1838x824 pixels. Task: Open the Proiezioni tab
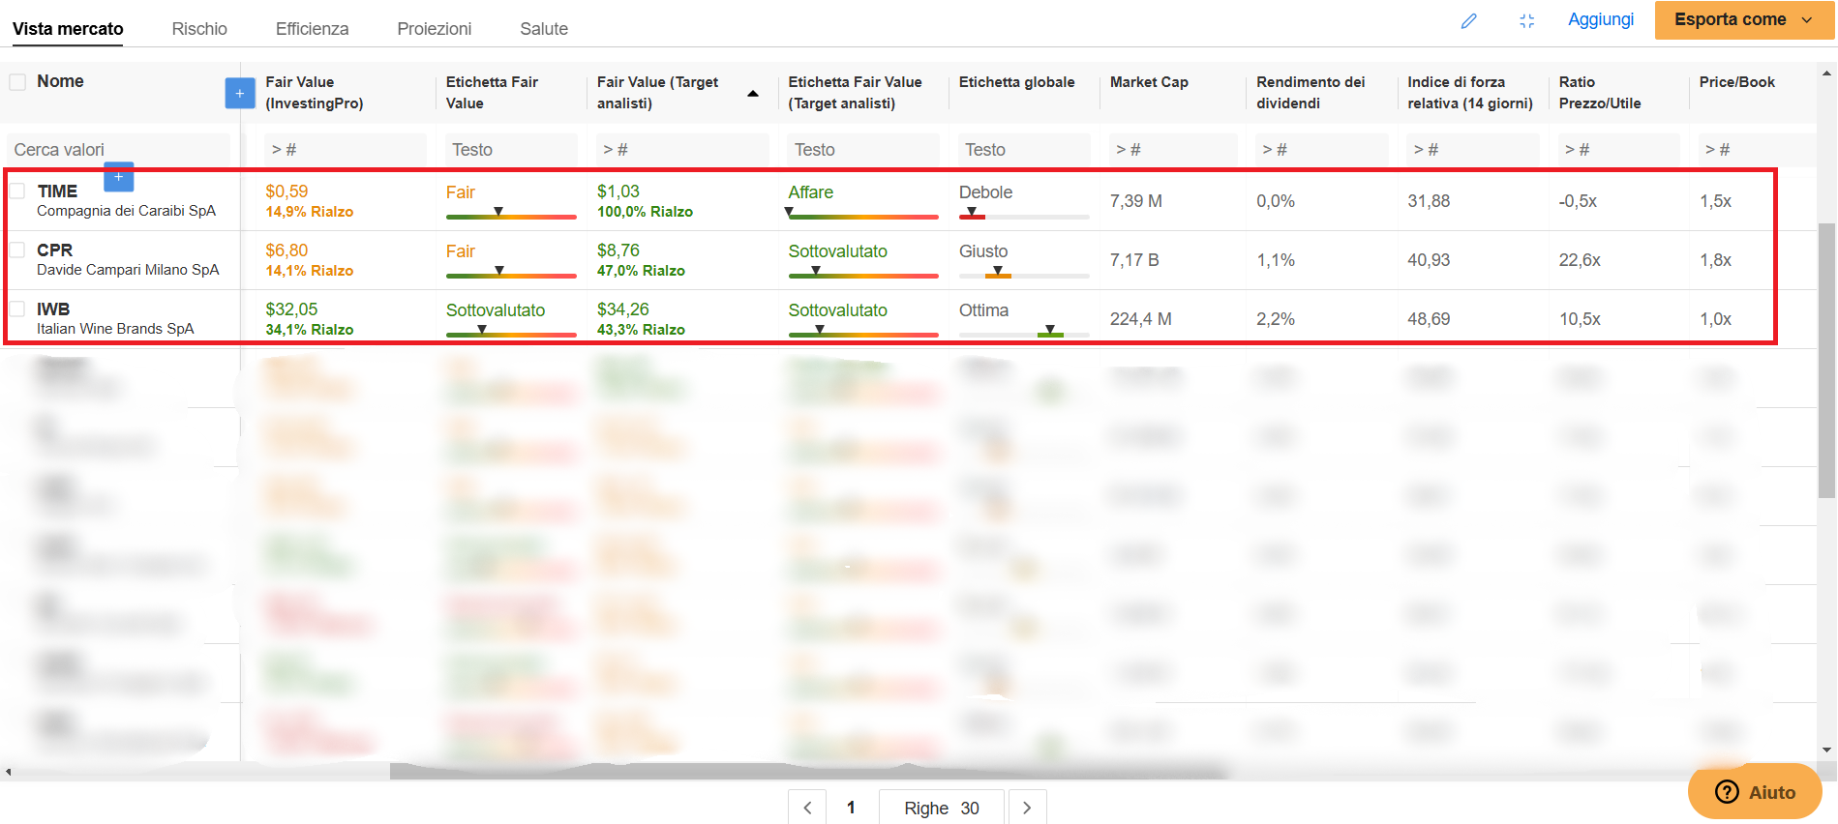pos(434,29)
